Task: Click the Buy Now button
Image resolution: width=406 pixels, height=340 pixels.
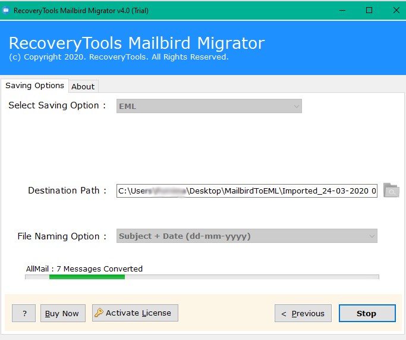Action: point(62,313)
